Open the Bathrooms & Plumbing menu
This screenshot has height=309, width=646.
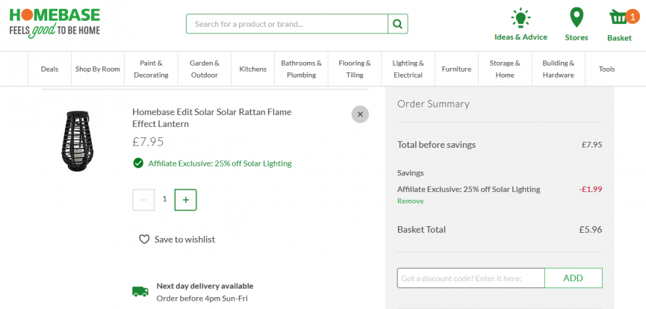[x=301, y=69]
